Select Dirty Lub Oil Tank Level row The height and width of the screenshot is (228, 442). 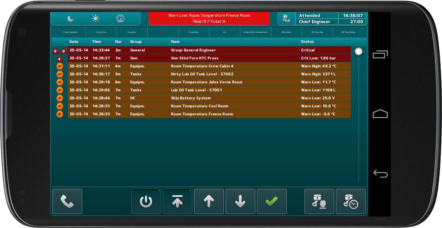(x=209, y=74)
